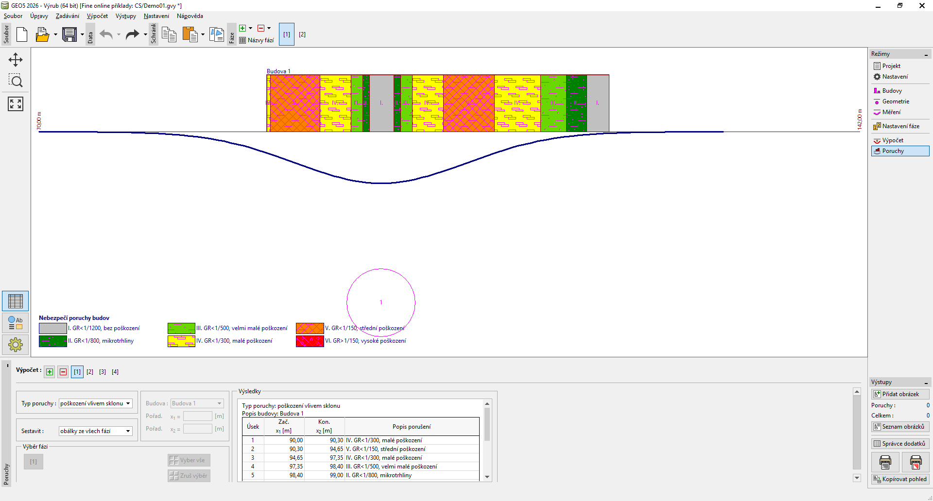Expand the Sestavit dropdown
Screen dimensions: 933x501
click(96, 431)
